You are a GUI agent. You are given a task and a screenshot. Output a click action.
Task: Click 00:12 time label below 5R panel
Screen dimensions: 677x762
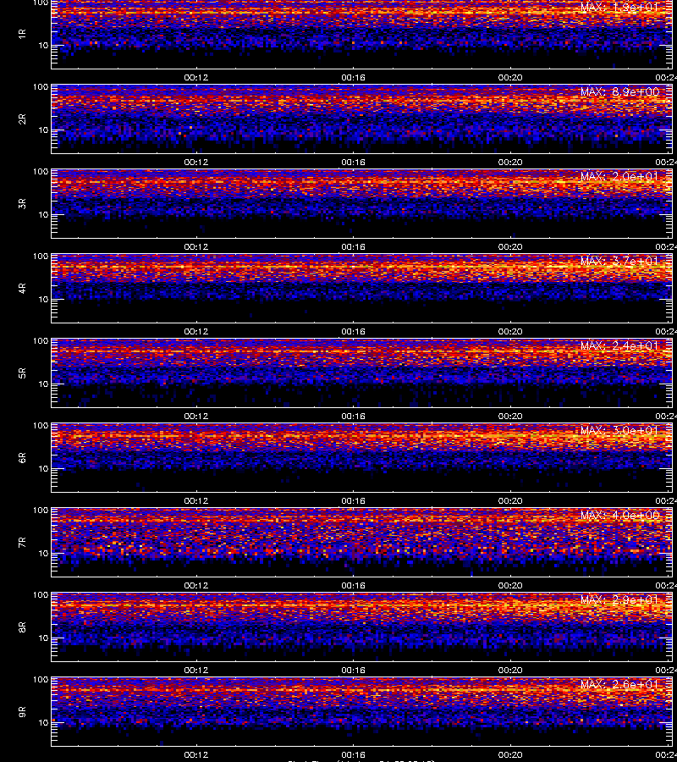pyautogui.click(x=196, y=416)
